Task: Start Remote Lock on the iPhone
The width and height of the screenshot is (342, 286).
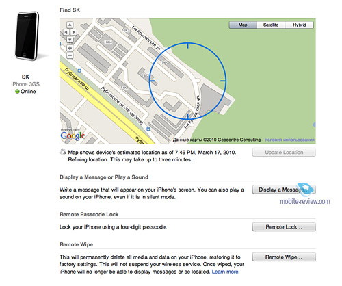Action: (284, 227)
